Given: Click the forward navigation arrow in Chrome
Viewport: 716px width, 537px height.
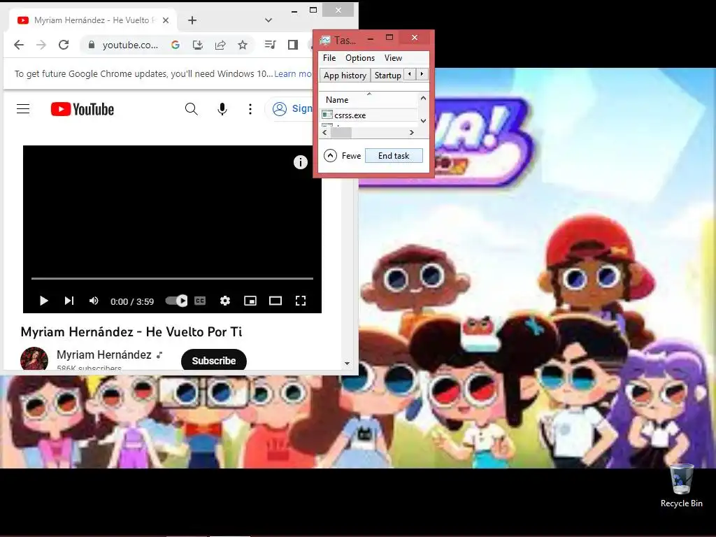Looking at the screenshot, I should click(x=41, y=45).
